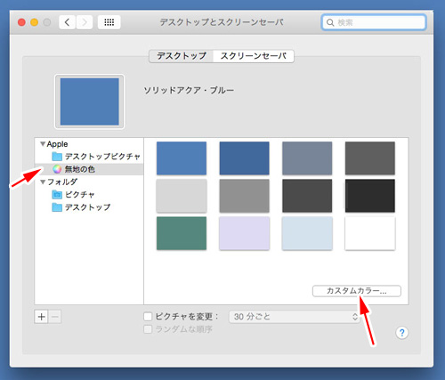445x380 pixels.
Task: Enable the ピクチャを変更 checkbox
Action: point(148,317)
